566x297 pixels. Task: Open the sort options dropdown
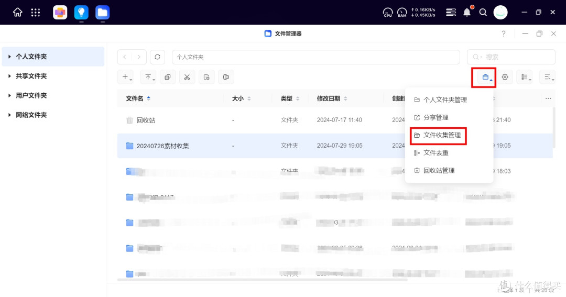[x=548, y=77]
